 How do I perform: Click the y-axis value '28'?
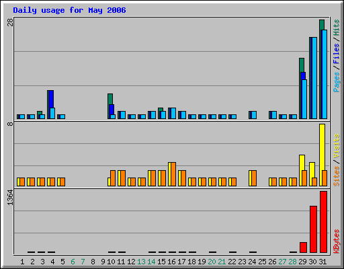[x=10, y=22]
